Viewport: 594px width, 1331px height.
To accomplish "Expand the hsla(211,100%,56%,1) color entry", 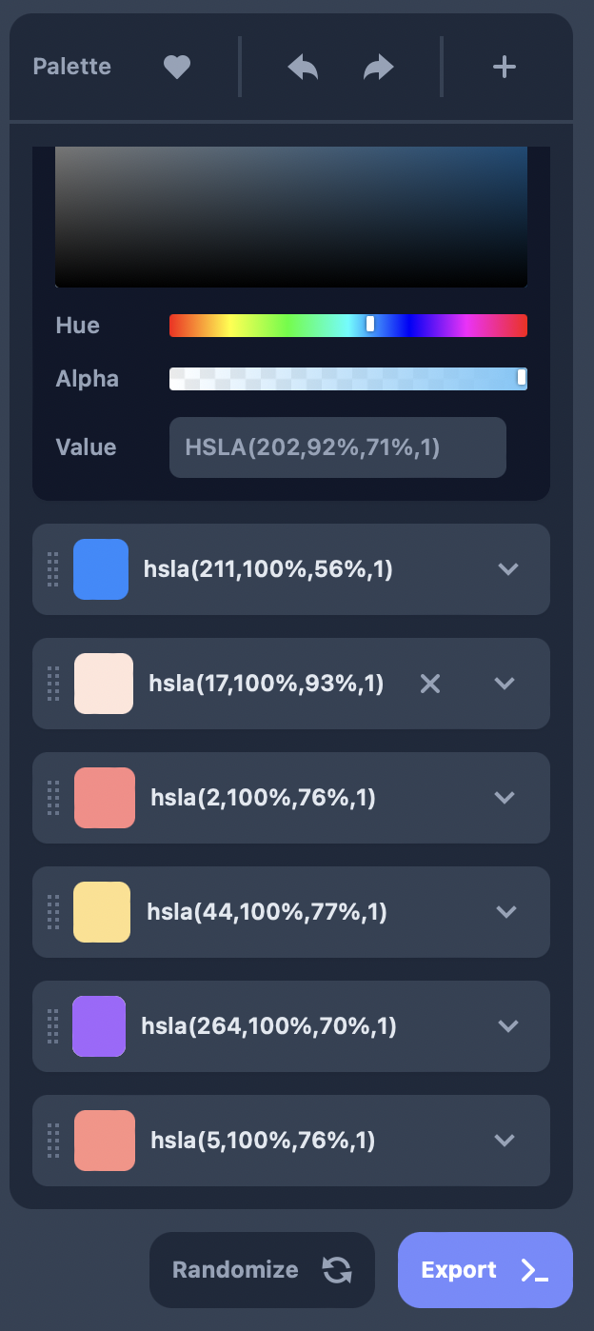I will [x=507, y=569].
